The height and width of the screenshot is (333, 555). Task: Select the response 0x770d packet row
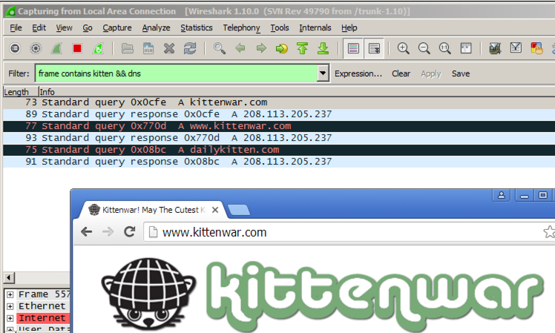(x=279, y=138)
